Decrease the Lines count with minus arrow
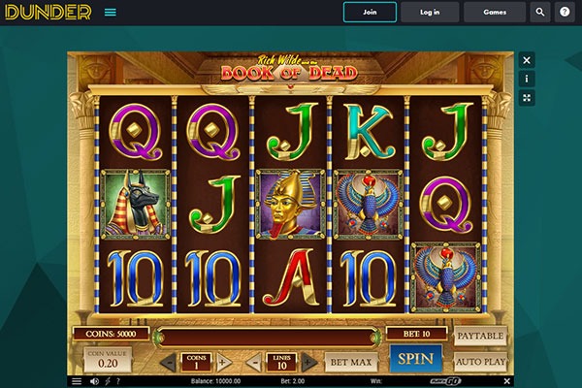The image size is (582, 388). 254,363
